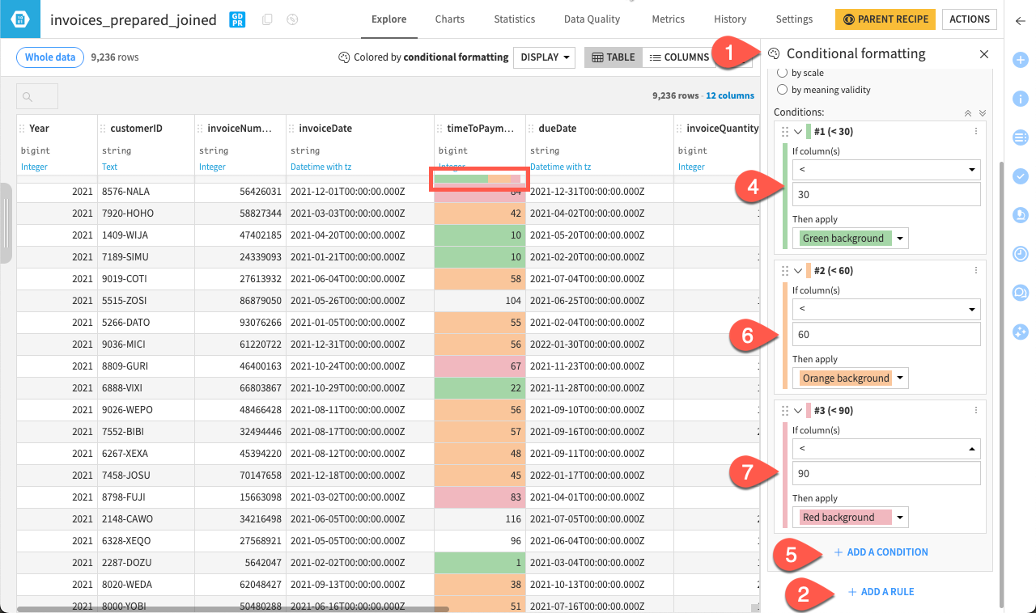Open the dataset info panel icon
1036x613 pixels.
(x=1021, y=99)
